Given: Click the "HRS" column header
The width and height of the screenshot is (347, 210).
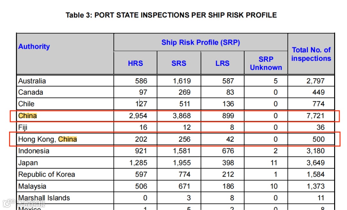Looking at the screenshot, I should [x=135, y=63].
